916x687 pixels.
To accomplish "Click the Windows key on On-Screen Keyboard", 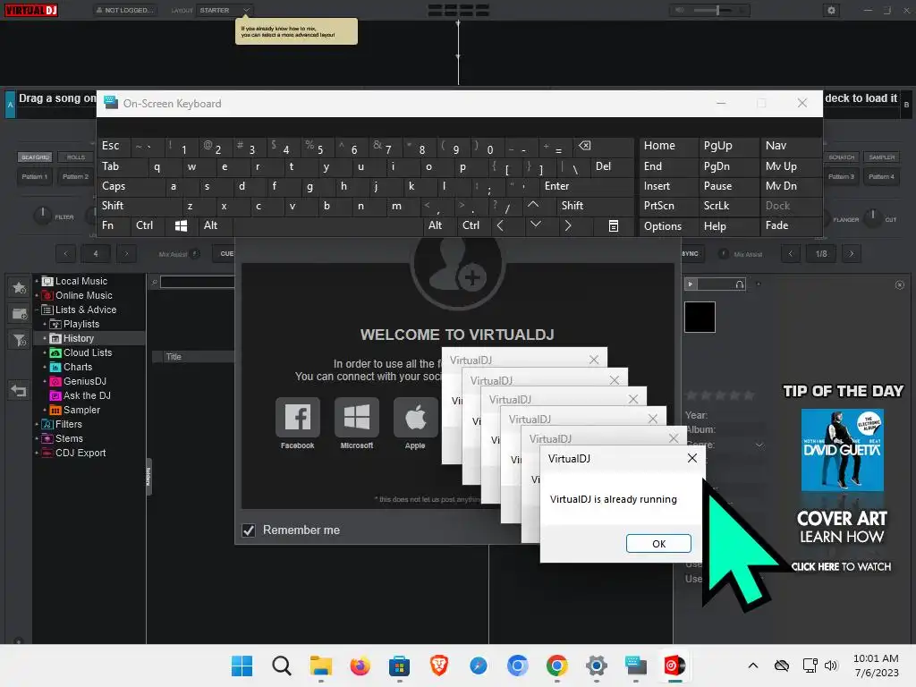I will point(181,225).
